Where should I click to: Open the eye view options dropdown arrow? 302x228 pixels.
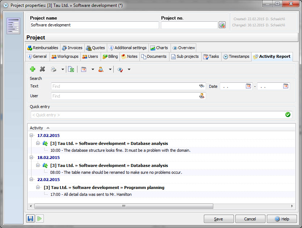(x=129, y=69)
